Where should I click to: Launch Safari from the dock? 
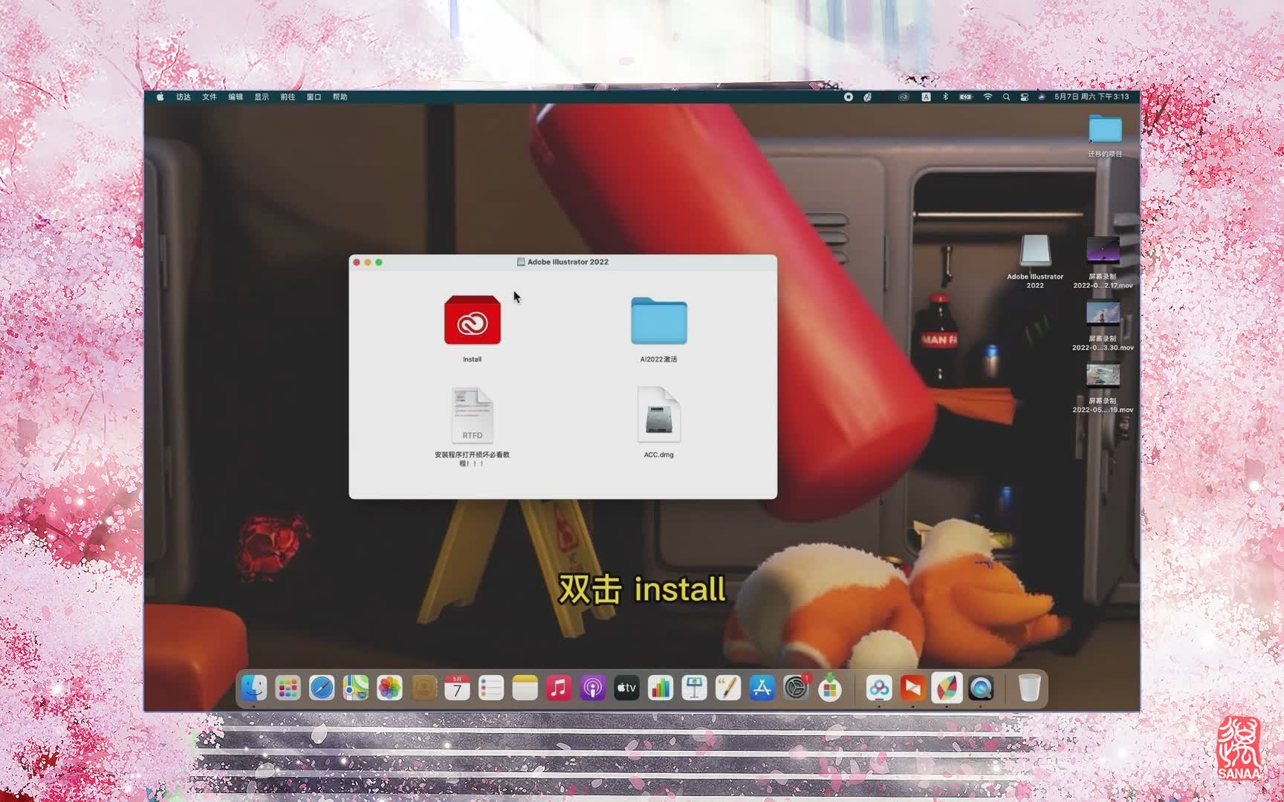[322, 688]
